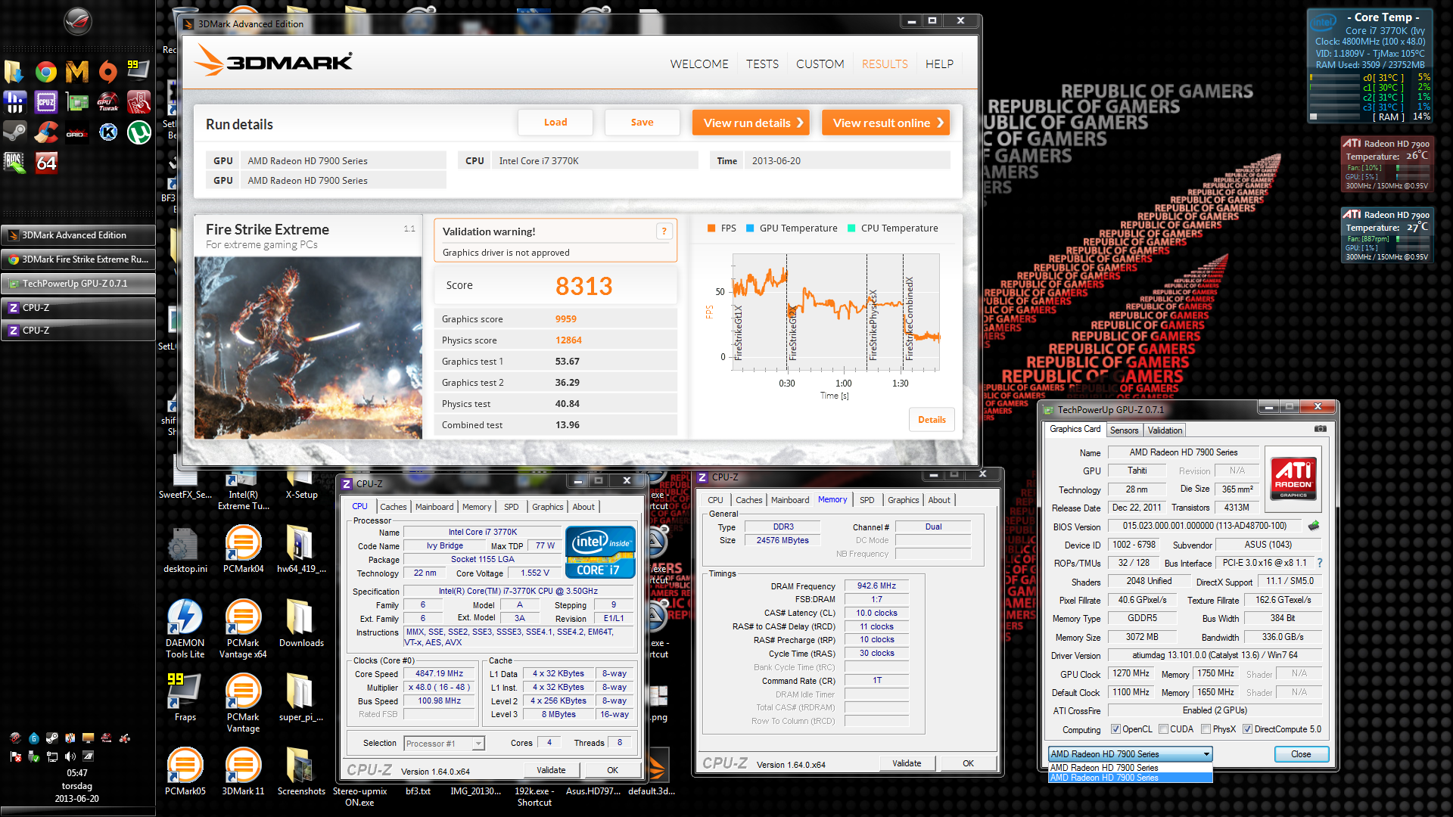Open Mainboard tab in the memory CPU-Z window

(x=790, y=500)
